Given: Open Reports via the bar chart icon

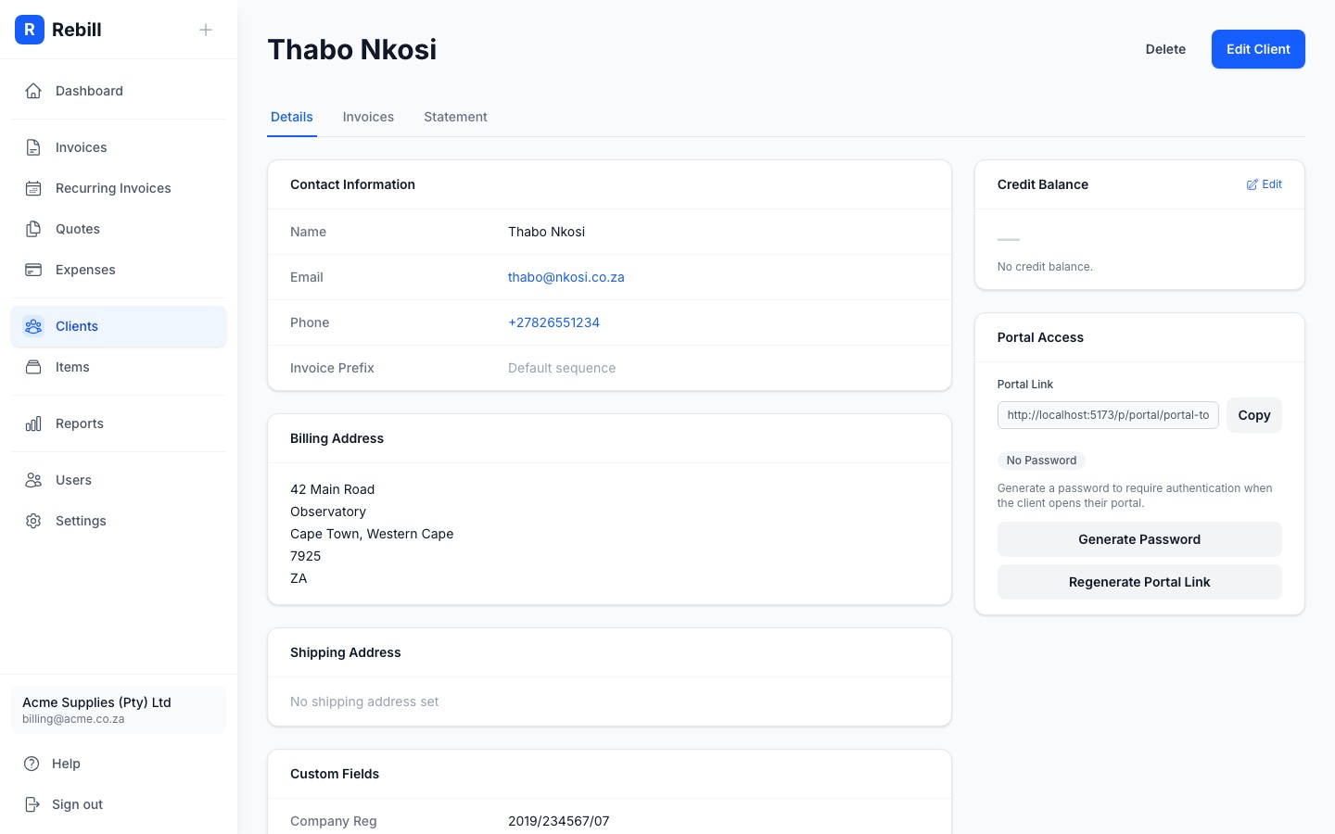Looking at the screenshot, I should point(33,423).
